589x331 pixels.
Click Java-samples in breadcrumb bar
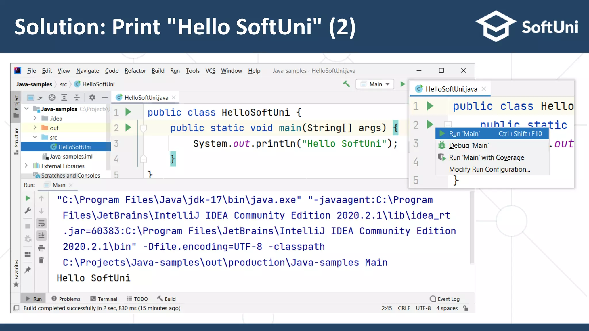coord(34,84)
